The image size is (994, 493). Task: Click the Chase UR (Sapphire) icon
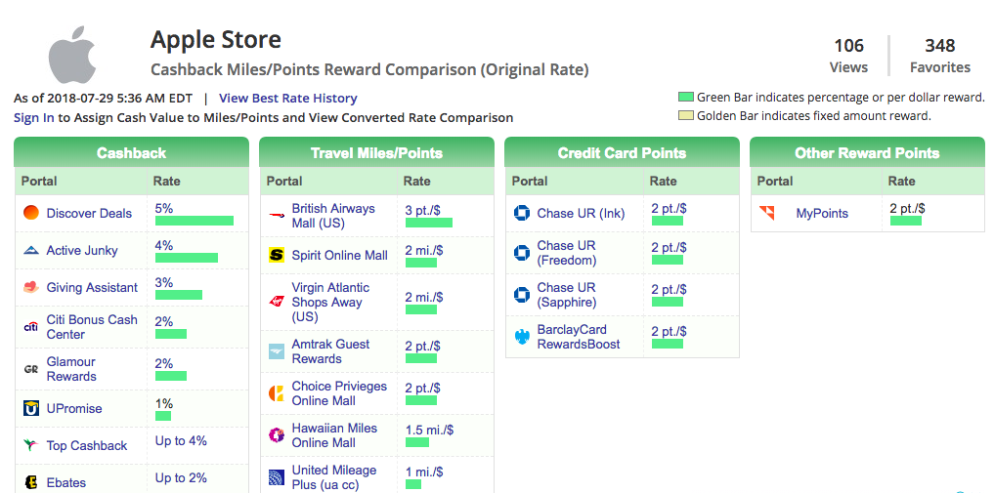[x=521, y=295]
